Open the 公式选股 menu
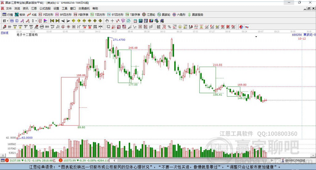316x170 pixels. 45,8
